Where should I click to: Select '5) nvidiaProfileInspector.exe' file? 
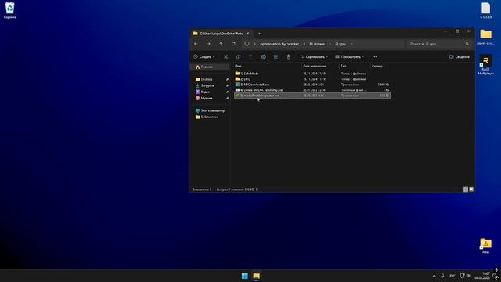click(312, 96)
